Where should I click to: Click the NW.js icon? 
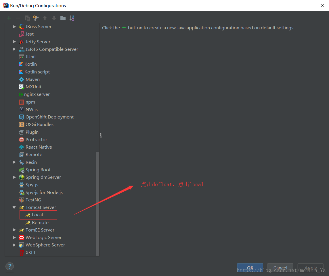click(x=21, y=109)
